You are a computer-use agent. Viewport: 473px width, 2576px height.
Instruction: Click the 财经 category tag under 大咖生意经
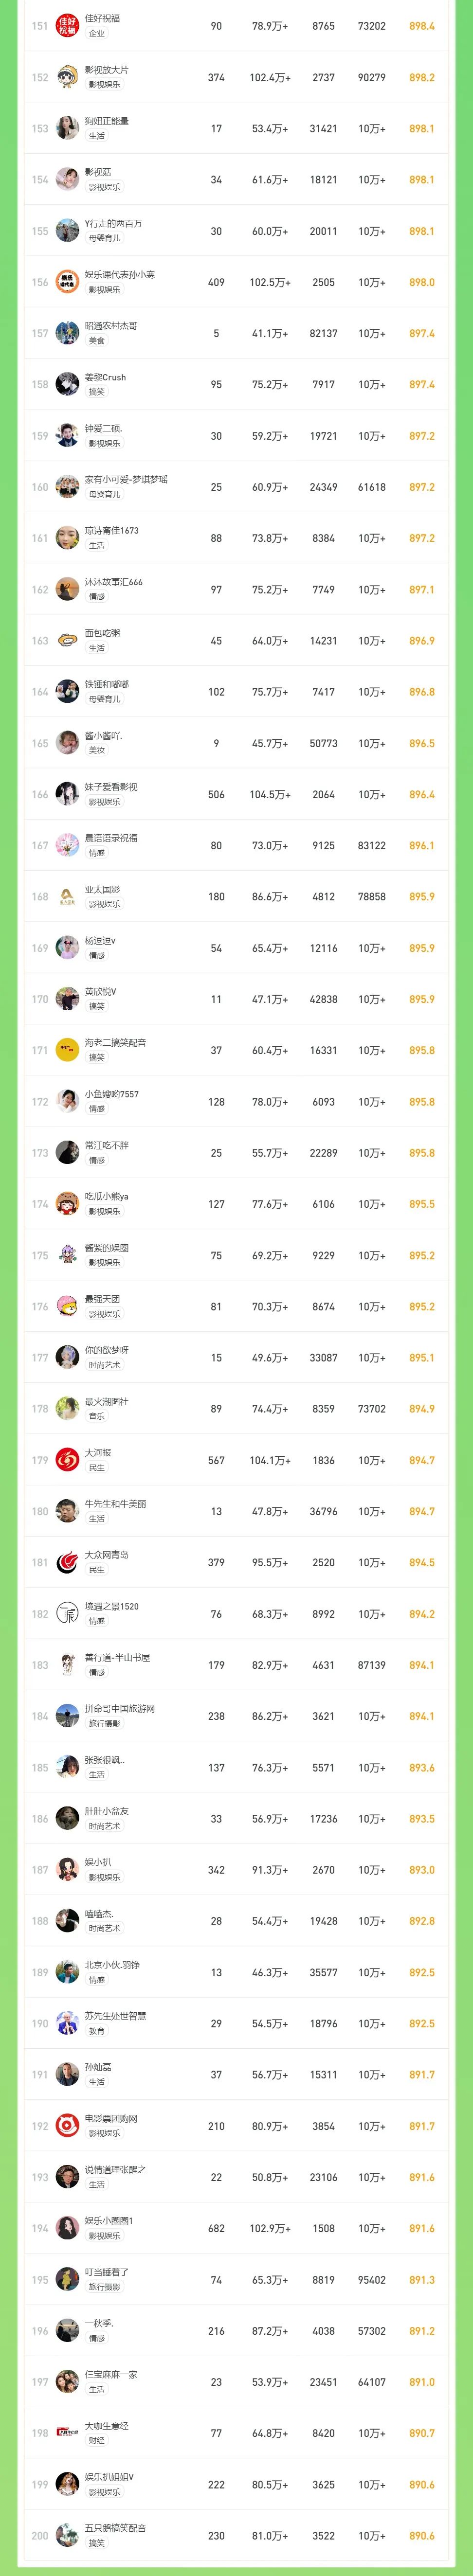pos(97,2441)
